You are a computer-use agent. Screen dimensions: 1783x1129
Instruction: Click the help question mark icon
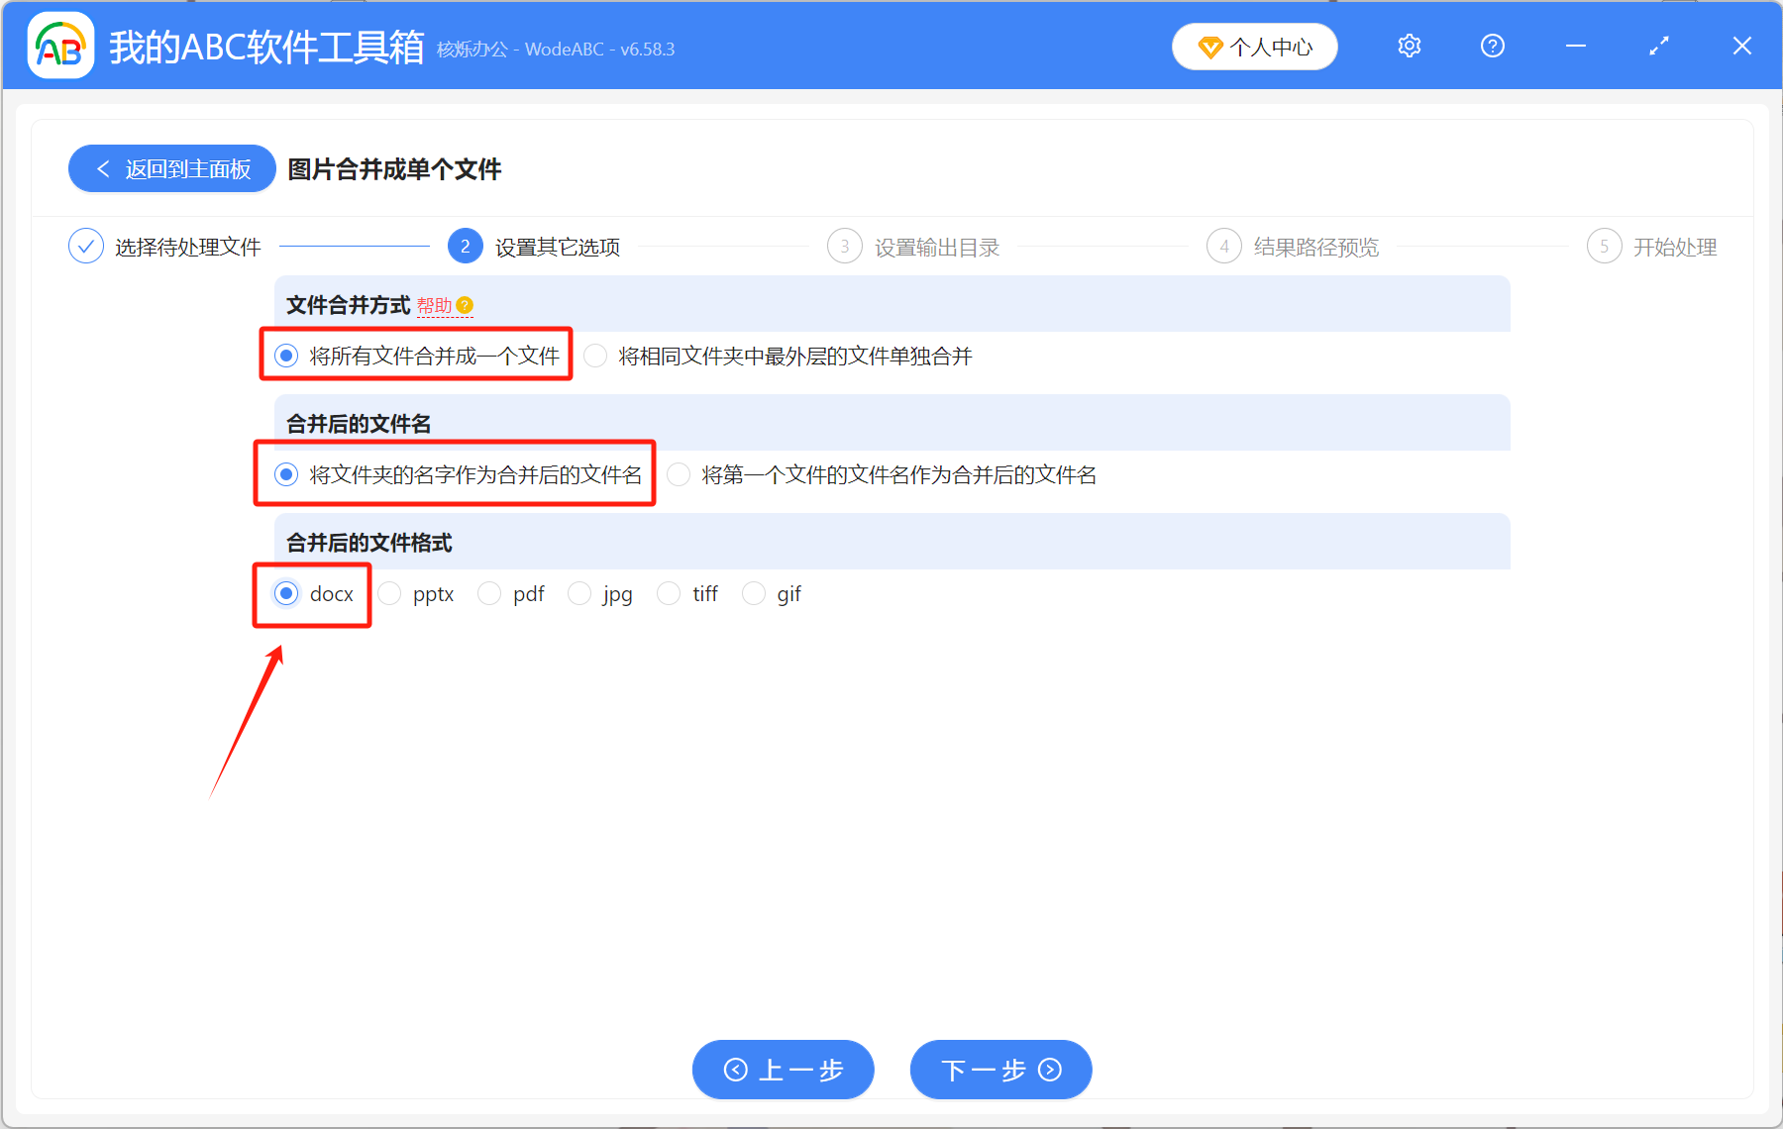pos(1492,46)
